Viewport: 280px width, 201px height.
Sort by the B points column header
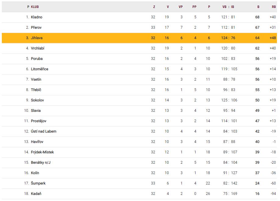258,7
